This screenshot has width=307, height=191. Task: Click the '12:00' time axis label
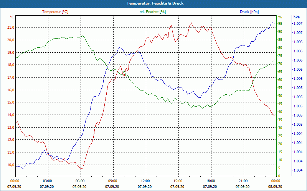point(146,181)
